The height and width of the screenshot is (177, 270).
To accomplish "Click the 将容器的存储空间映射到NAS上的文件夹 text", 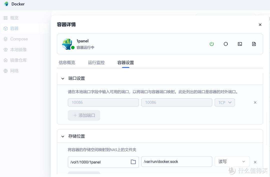I will tap(102, 149).
